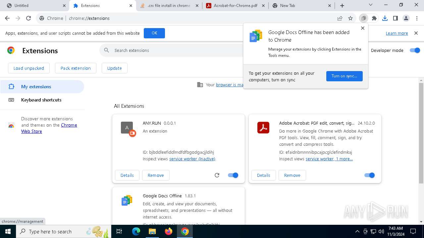
Task: Remove the ANY.RUN extension
Action: (x=156, y=175)
